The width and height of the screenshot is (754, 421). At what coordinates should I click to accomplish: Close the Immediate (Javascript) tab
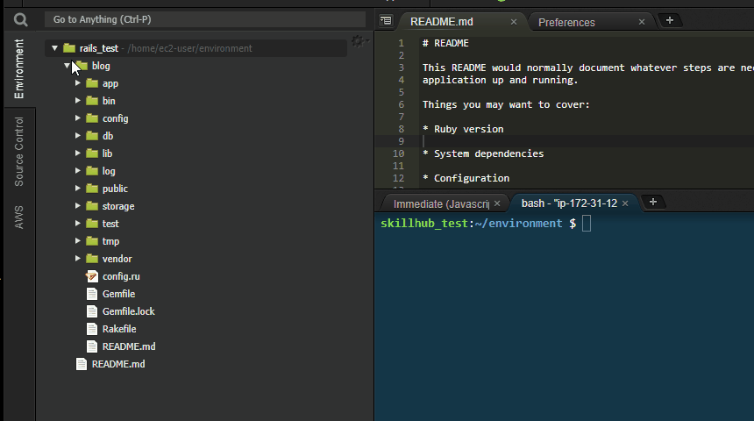point(497,203)
